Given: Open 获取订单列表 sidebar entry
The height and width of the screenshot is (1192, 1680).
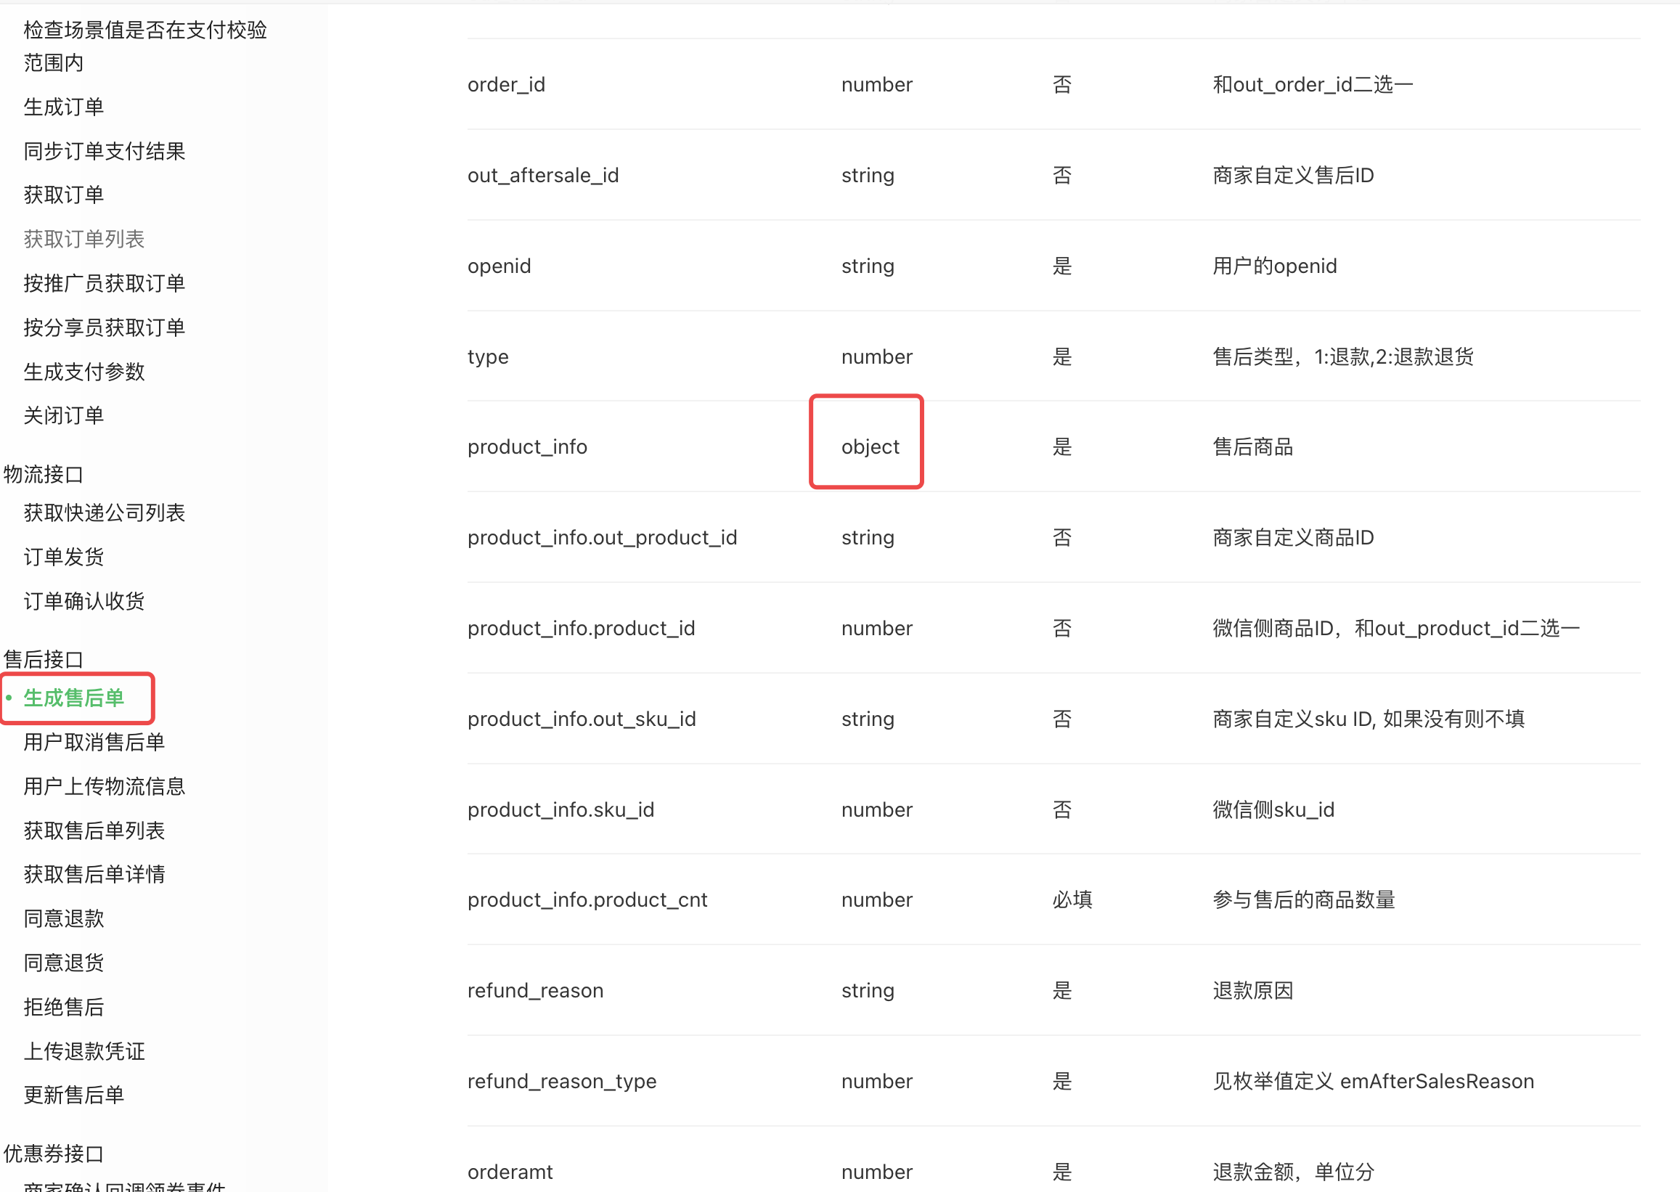Looking at the screenshot, I should 83,240.
